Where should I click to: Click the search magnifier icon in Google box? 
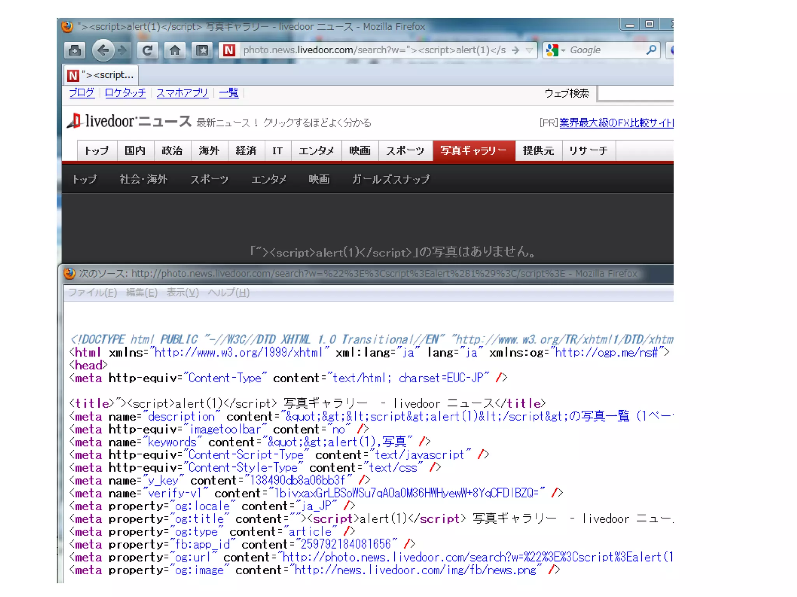pyautogui.click(x=651, y=50)
